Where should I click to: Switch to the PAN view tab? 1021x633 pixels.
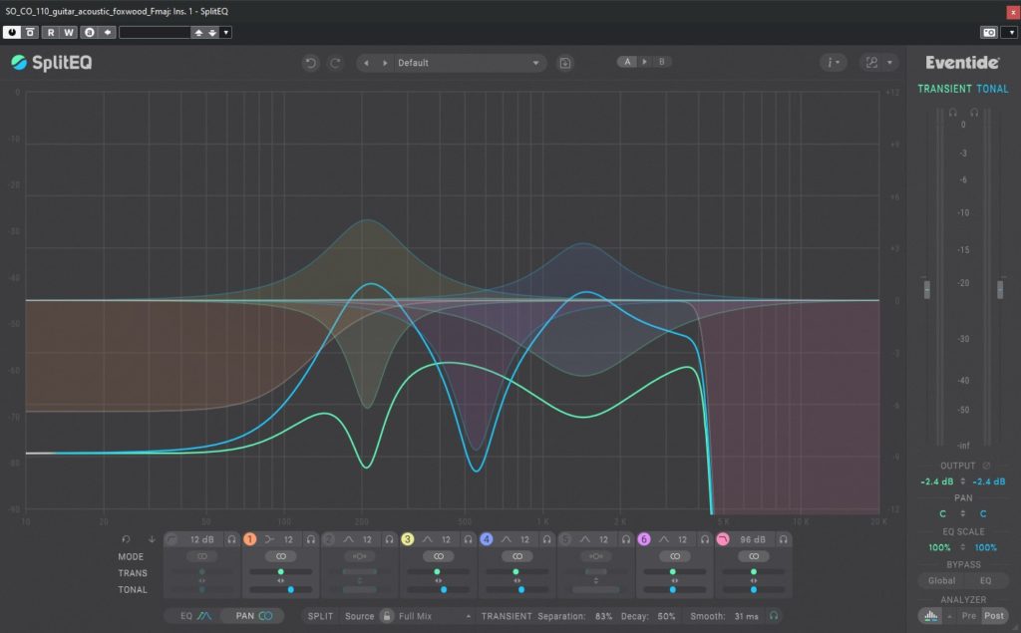(x=253, y=616)
